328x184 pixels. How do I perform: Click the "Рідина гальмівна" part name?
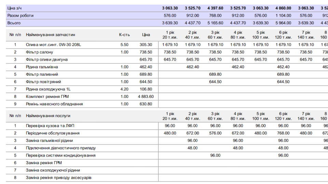tap(42, 67)
